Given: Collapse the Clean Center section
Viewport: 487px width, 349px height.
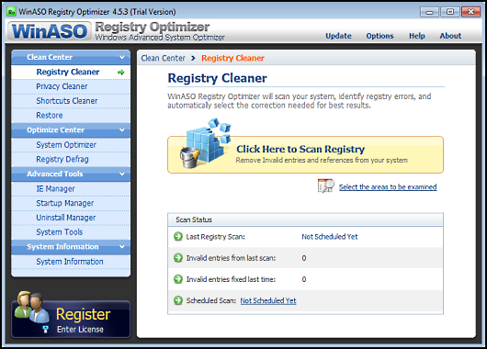Looking at the screenshot, I should coord(71,57).
